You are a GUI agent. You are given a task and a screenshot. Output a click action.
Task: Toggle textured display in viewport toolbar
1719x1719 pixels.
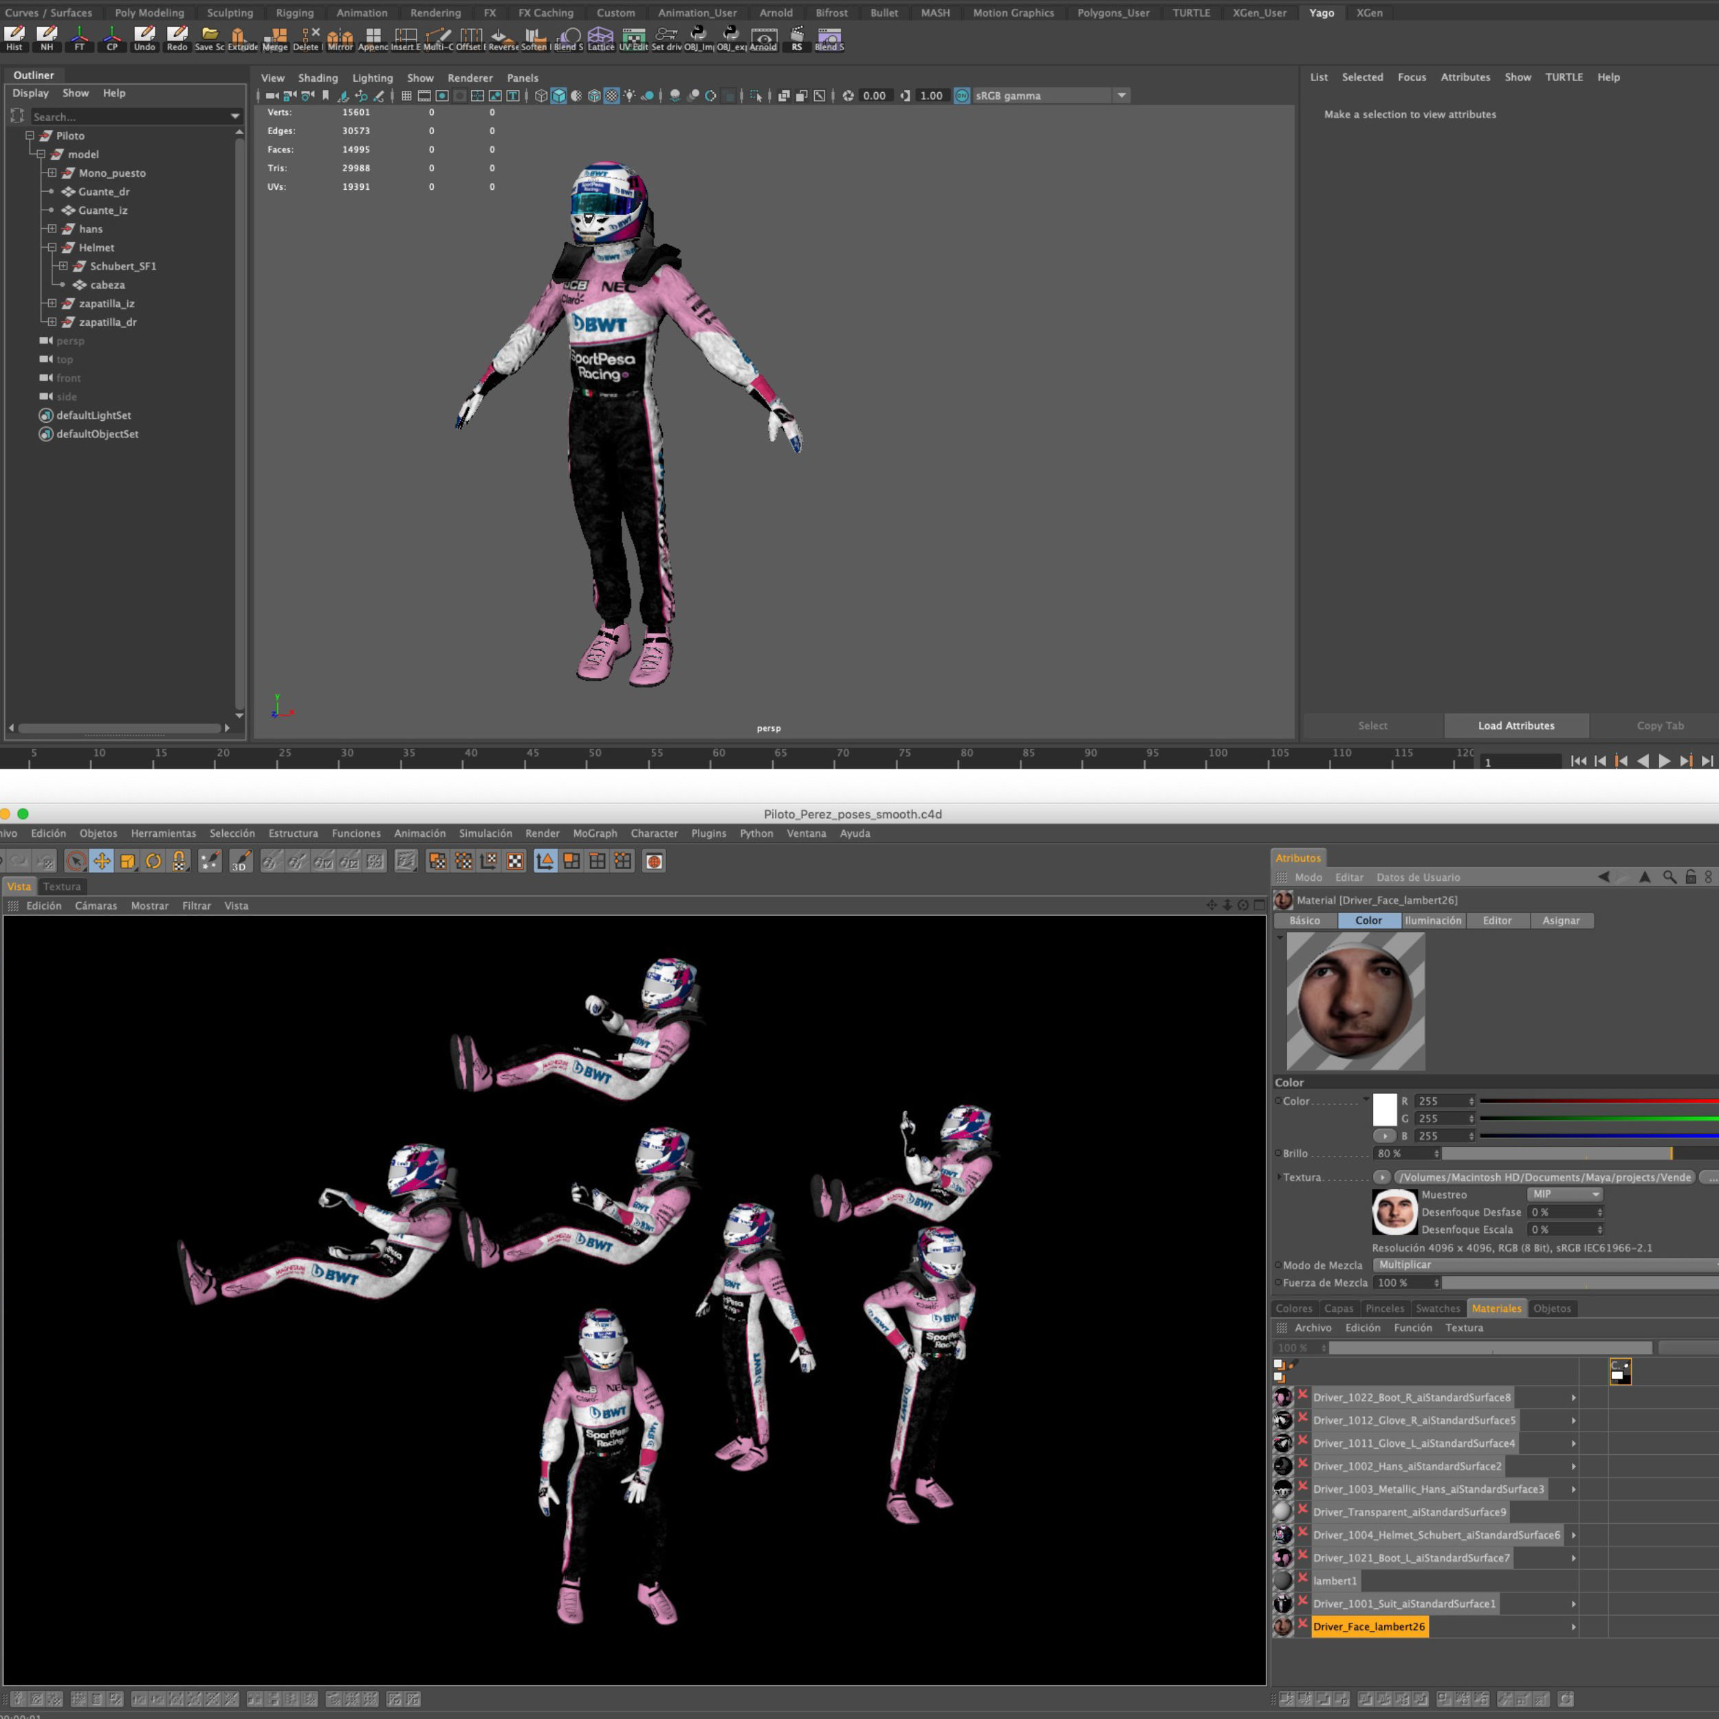612,96
